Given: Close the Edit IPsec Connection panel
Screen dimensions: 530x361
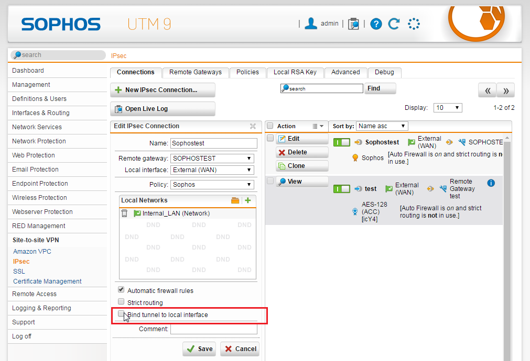Looking at the screenshot, I should click(x=253, y=126).
